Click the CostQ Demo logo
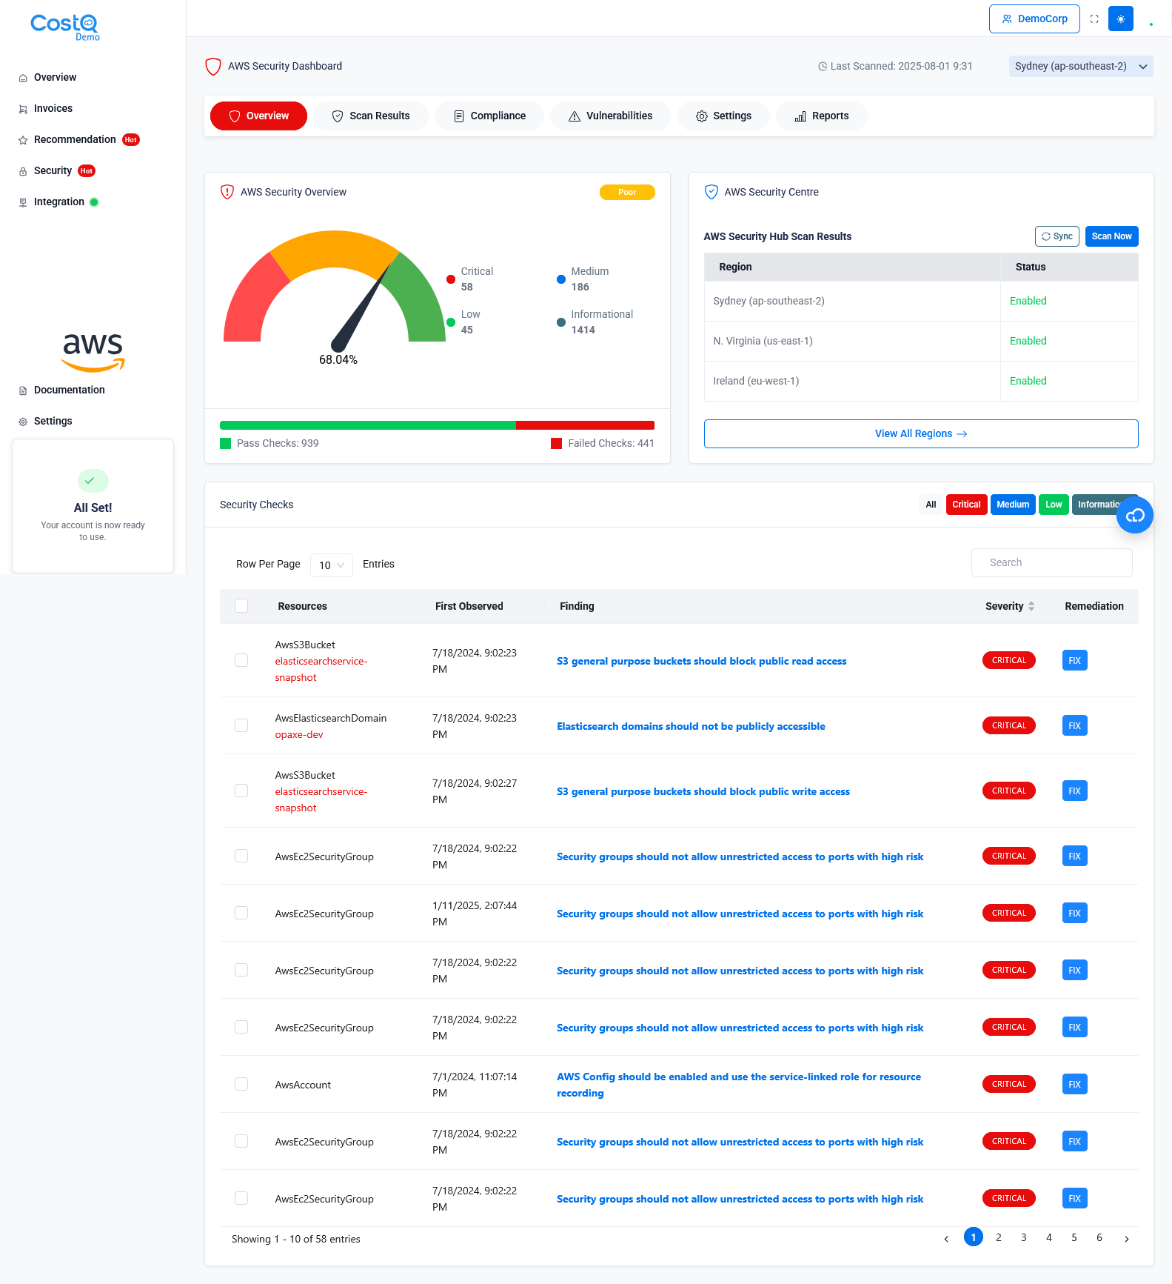Image resolution: width=1172 pixels, height=1284 pixels. (65, 27)
